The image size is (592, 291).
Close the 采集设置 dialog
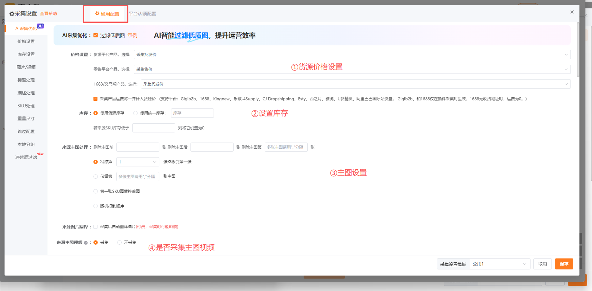572,12
